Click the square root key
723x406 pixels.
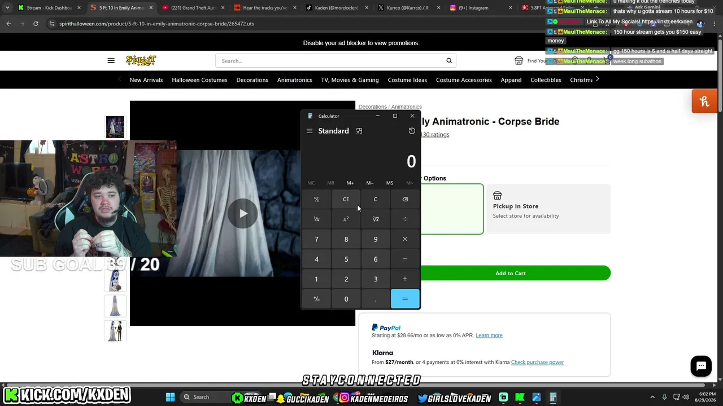[375, 219]
